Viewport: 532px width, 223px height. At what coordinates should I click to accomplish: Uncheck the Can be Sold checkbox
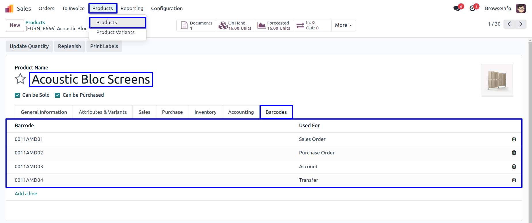point(17,95)
